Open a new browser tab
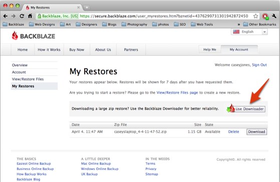 [x=87, y=7]
